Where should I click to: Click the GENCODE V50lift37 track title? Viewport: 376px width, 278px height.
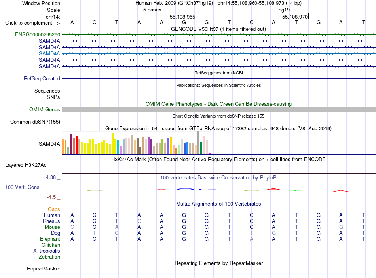[x=218, y=29]
